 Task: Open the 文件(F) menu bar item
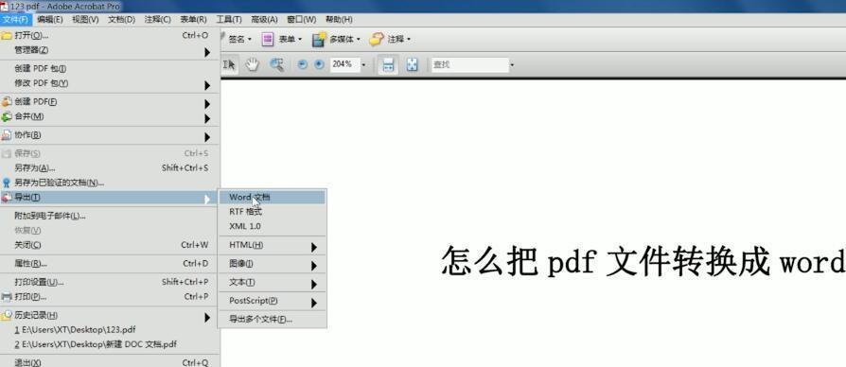15,20
